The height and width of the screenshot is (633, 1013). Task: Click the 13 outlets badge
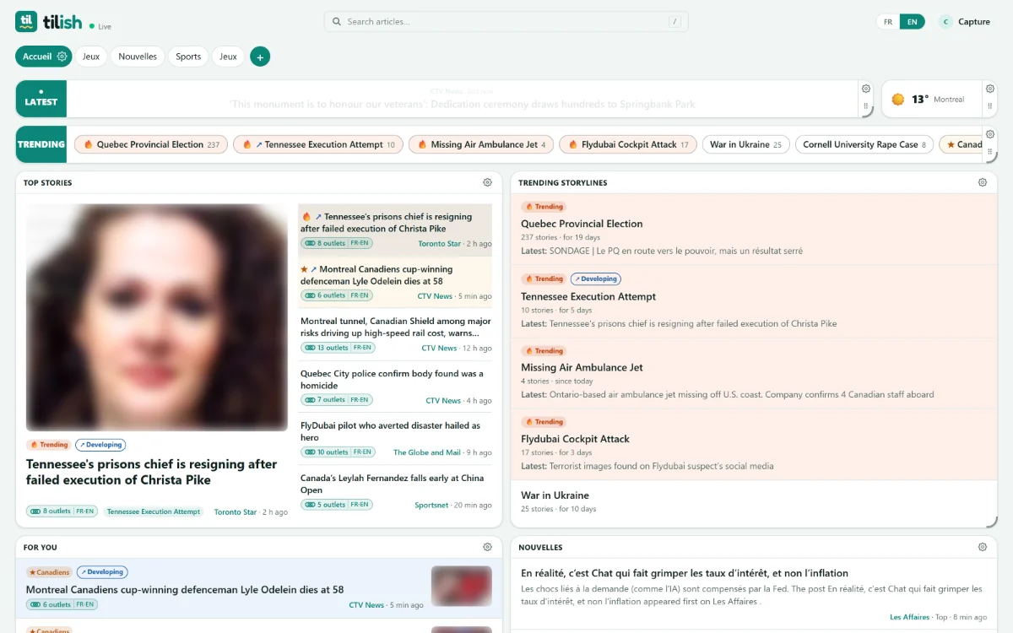[x=338, y=348]
